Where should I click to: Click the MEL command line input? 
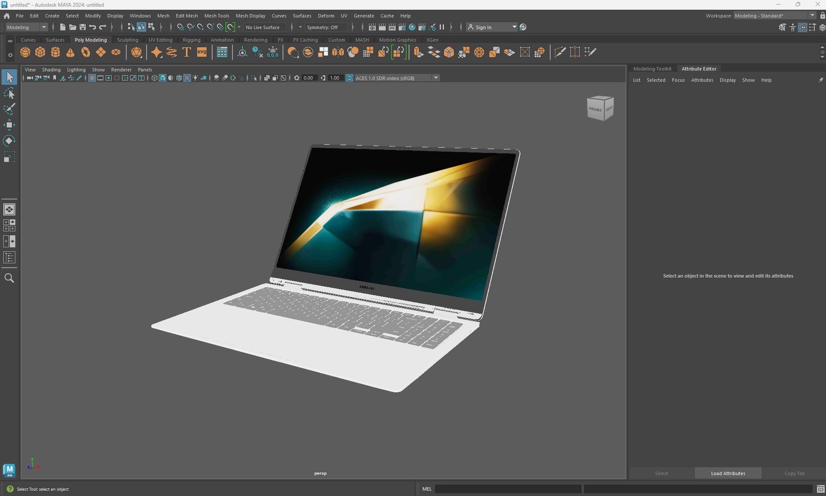[x=508, y=489]
